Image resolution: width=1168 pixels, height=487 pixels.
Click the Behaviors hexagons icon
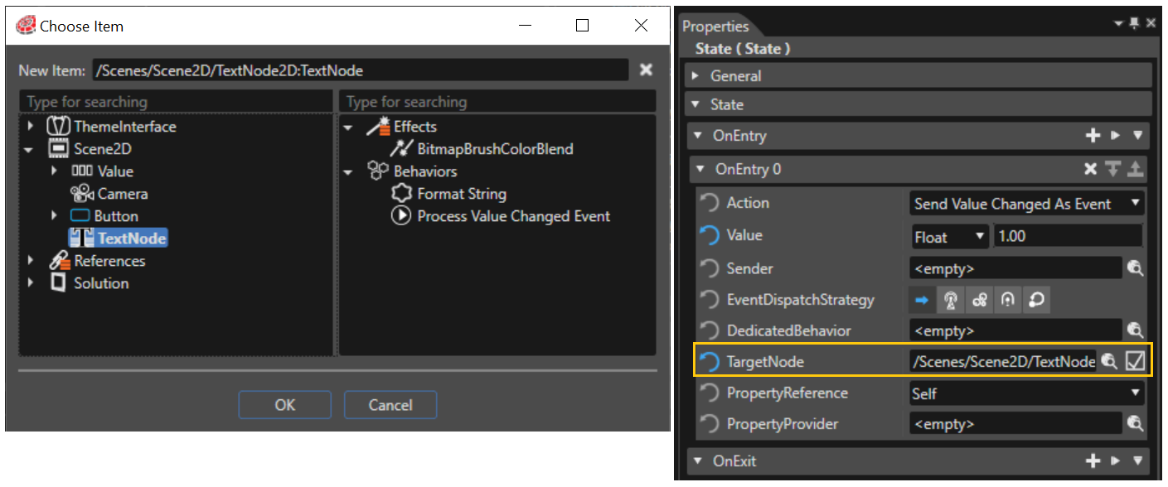(x=378, y=171)
